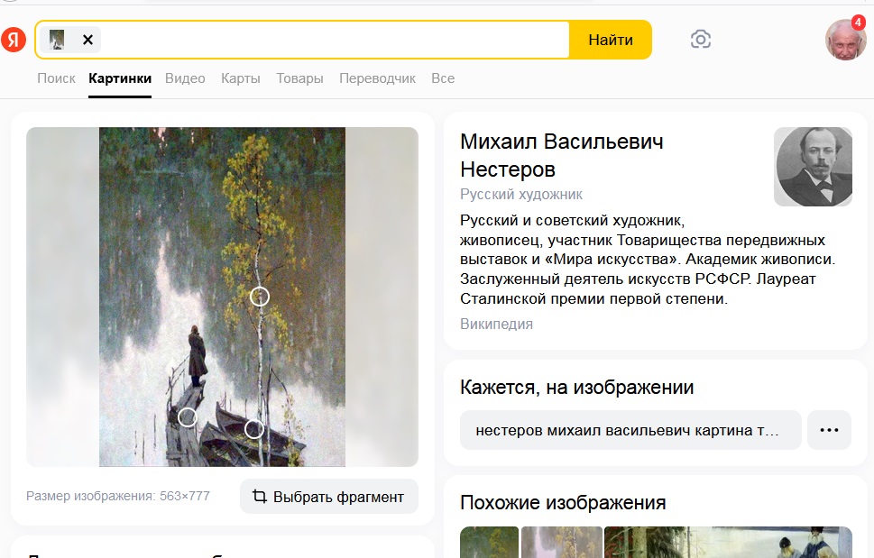Open Михаил Васильевич Нестеров portrait photo
874x558 pixels.
click(813, 167)
